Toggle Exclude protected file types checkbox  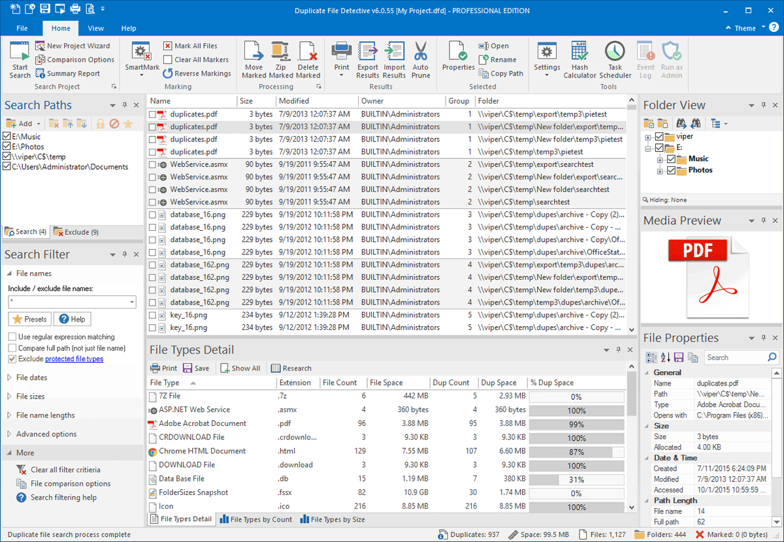(x=12, y=359)
